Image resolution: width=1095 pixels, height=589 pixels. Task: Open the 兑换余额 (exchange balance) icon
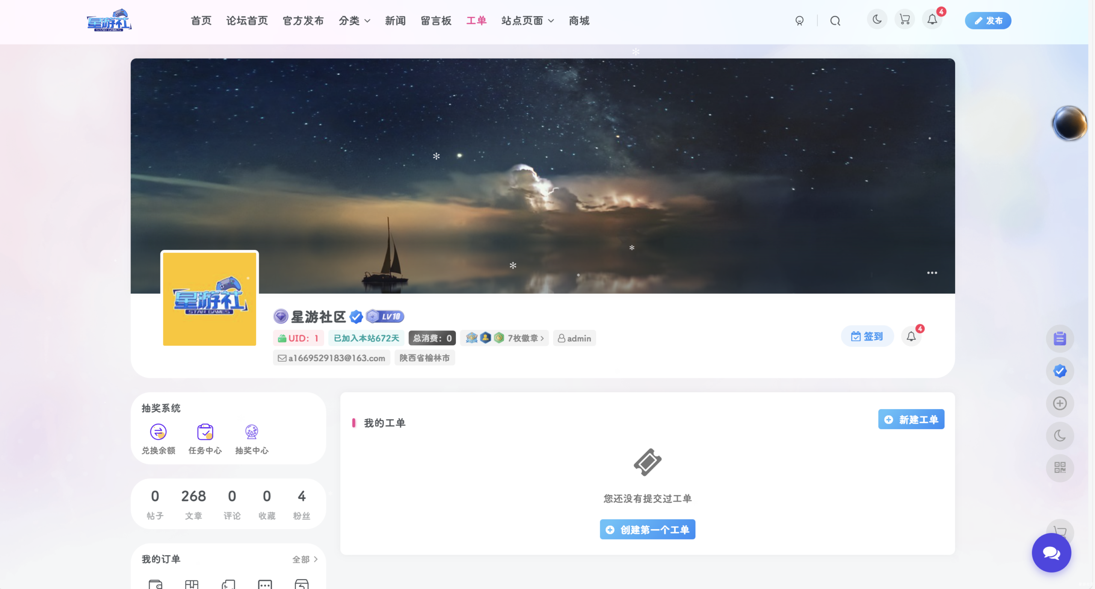(158, 432)
